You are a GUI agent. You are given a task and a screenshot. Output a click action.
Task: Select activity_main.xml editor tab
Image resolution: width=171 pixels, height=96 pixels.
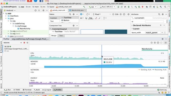coord(59,10)
